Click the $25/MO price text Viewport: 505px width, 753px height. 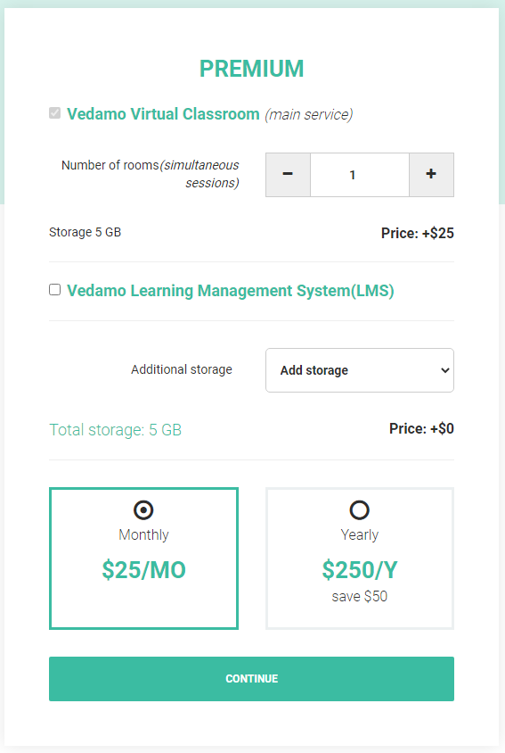[x=143, y=569]
